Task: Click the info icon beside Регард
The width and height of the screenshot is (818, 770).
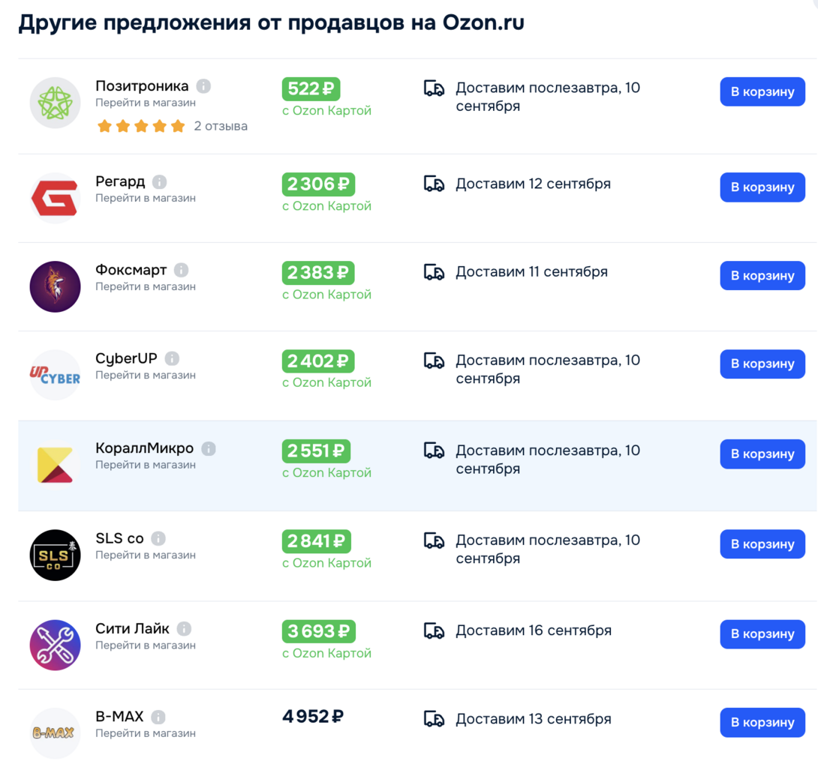Action: (160, 182)
